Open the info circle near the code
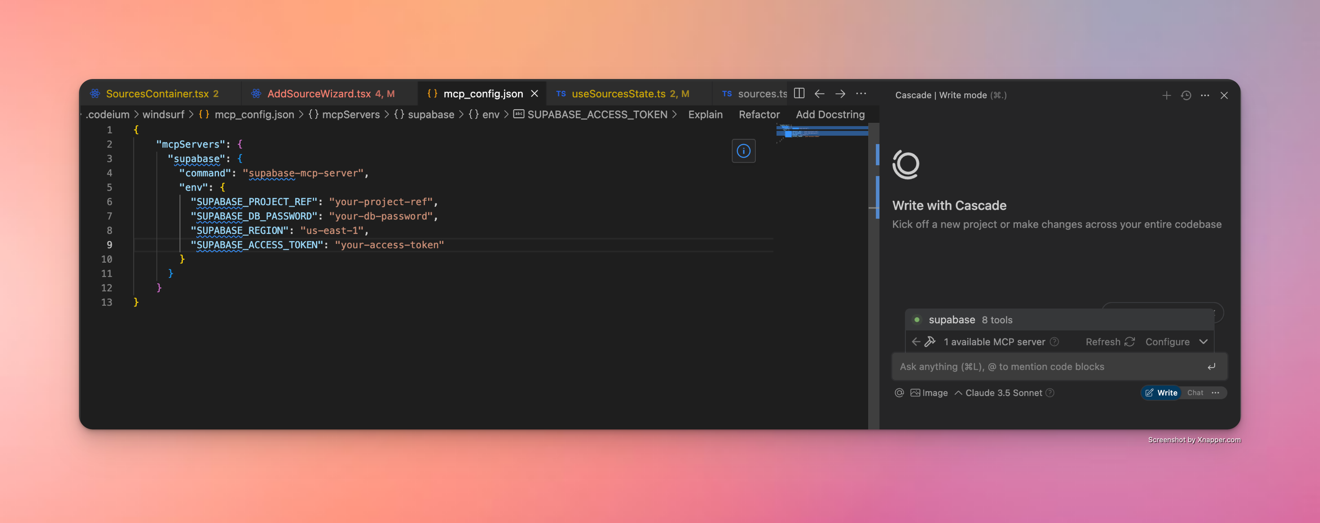 [744, 150]
